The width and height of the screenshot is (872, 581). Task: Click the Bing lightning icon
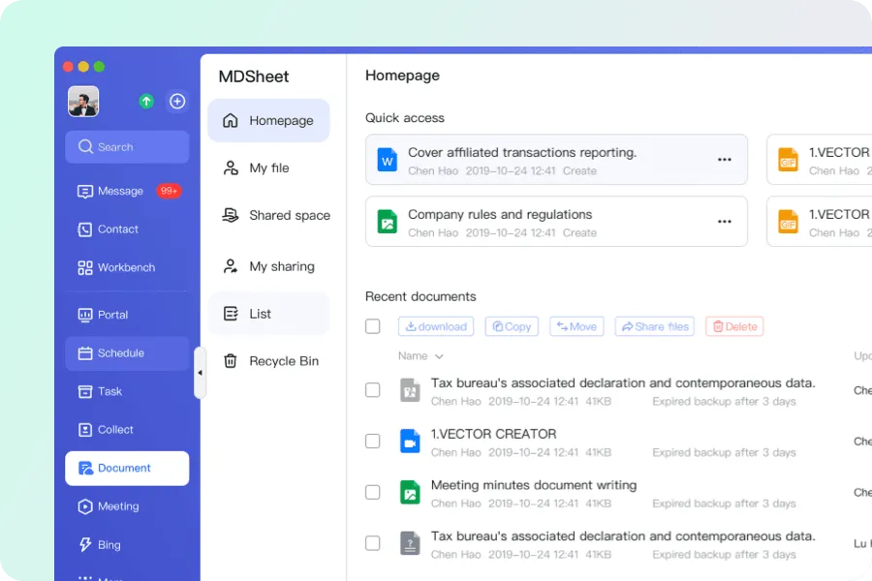pos(85,545)
